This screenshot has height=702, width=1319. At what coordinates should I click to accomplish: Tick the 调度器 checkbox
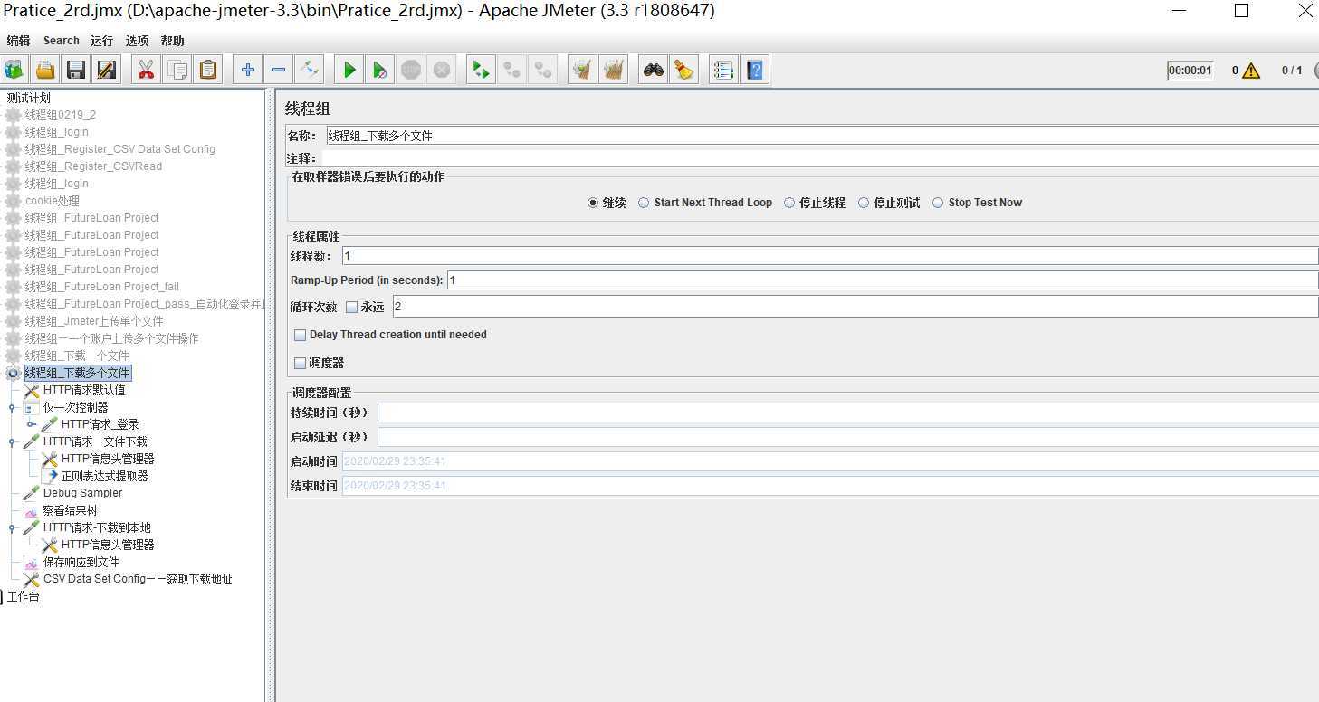coord(301,363)
